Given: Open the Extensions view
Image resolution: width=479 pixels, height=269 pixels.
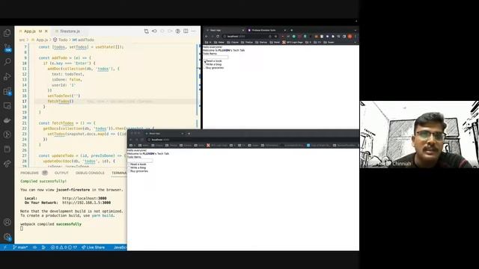Looking at the screenshot, I should (x=7, y=91).
